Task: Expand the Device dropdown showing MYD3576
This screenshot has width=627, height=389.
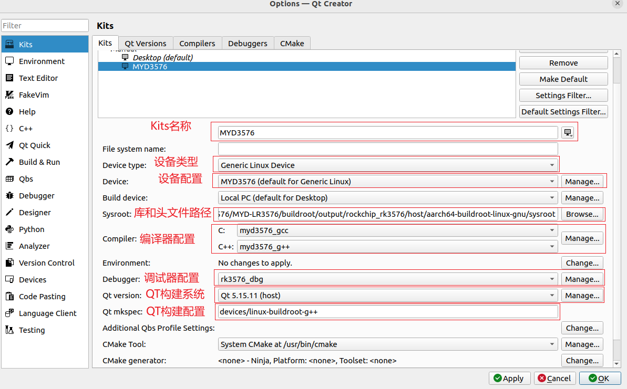Action: point(388,181)
